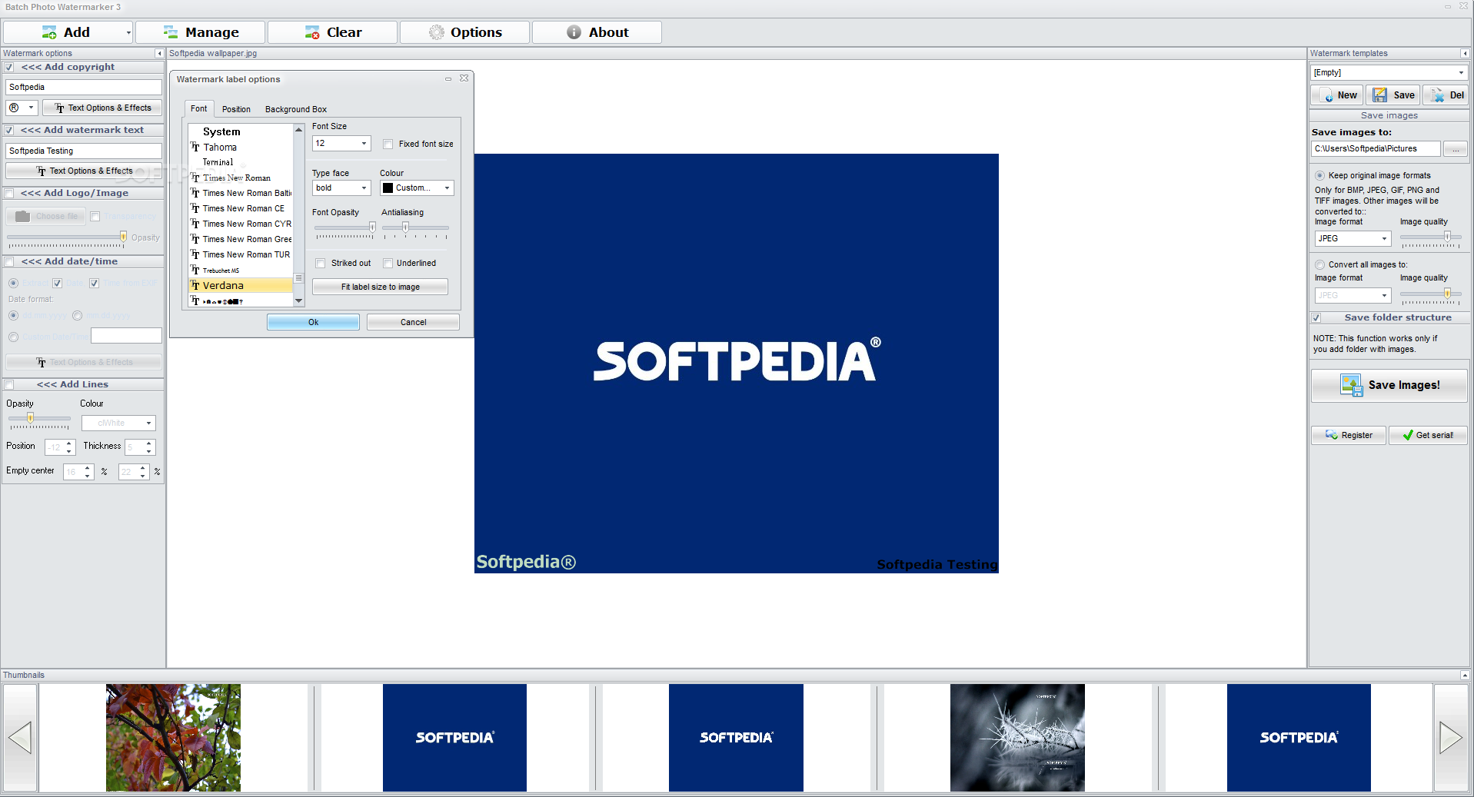Click the Register button label
1474x797 pixels.
click(1357, 436)
